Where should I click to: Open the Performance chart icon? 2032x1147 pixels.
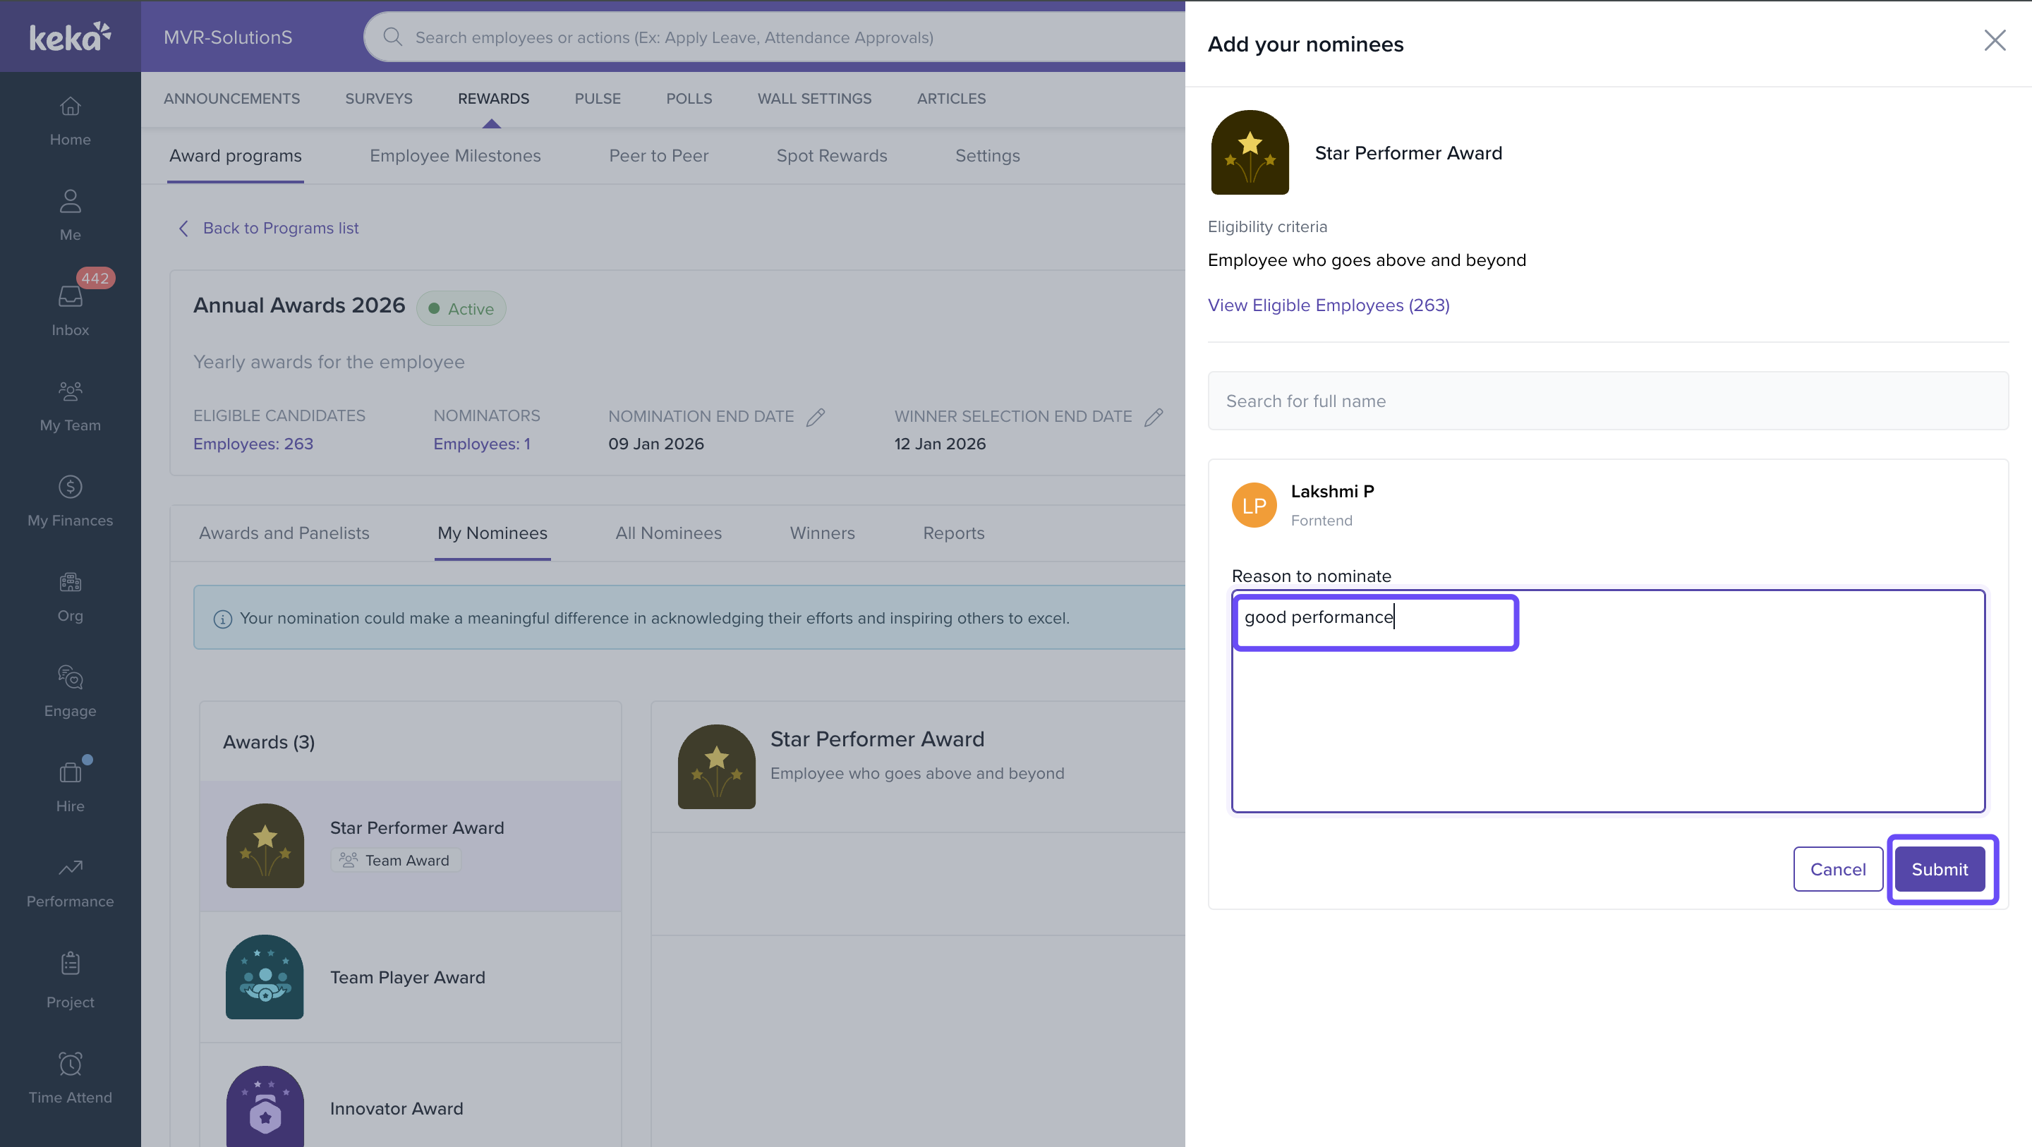(x=71, y=868)
